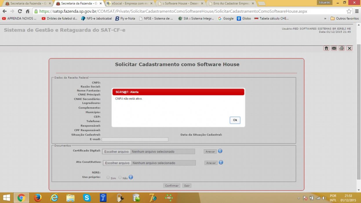The image size is (361, 203).
Task: Focus the E-mail input field
Action: (x=135, y=139)
